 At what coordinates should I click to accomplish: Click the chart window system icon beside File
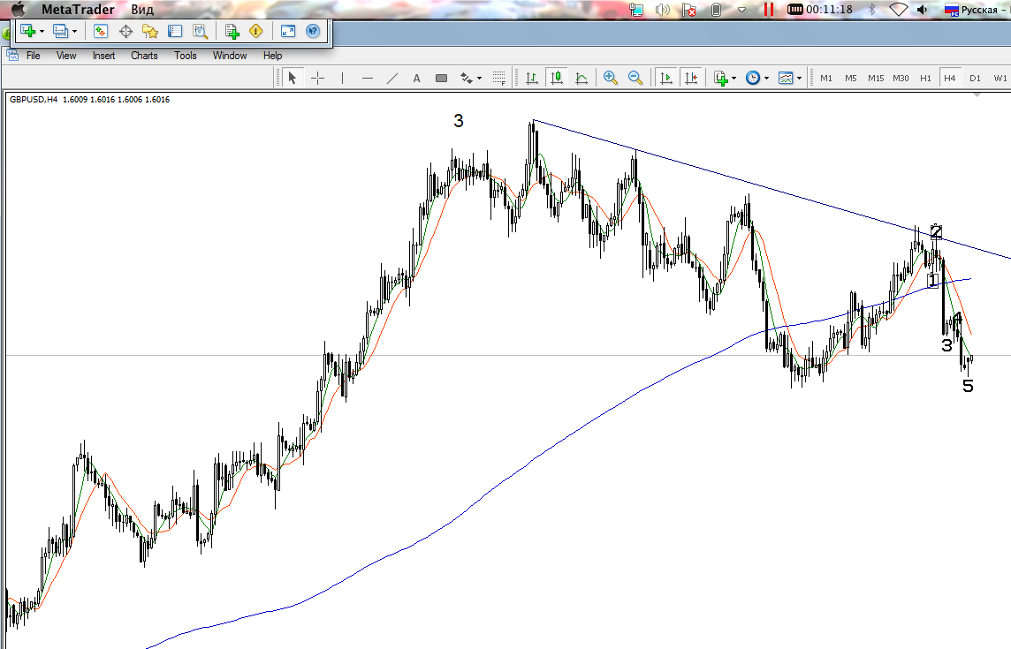(12, 56)
